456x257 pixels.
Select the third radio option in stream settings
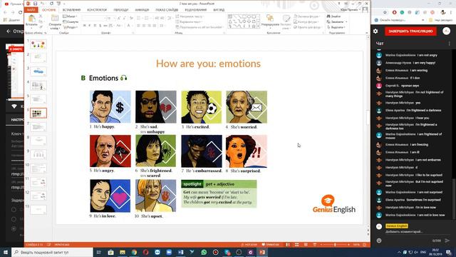pos(14,228)
